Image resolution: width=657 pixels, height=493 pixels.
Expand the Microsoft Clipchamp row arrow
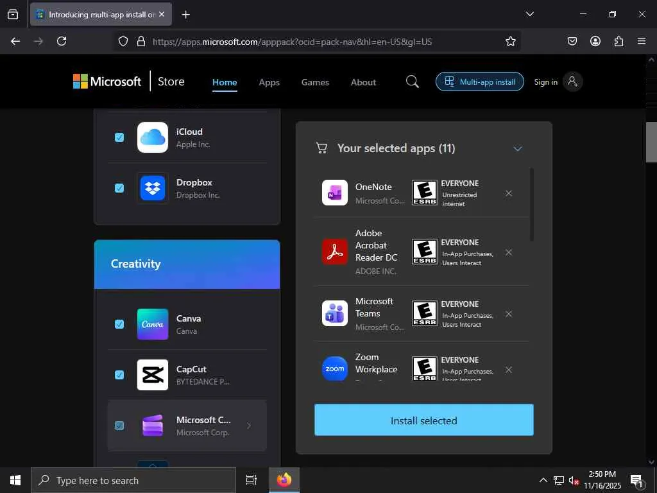click(249, 426)
